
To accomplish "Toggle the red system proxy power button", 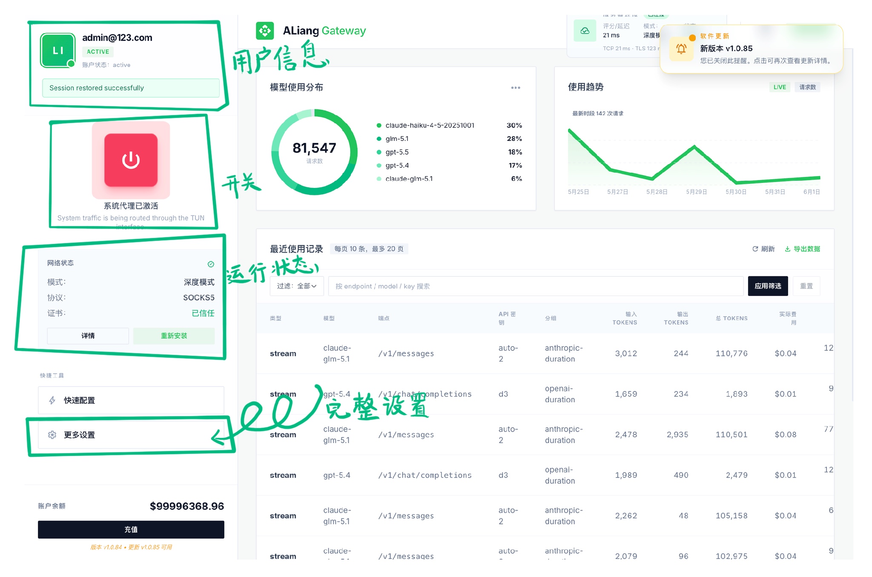I will tap(131, 160).
